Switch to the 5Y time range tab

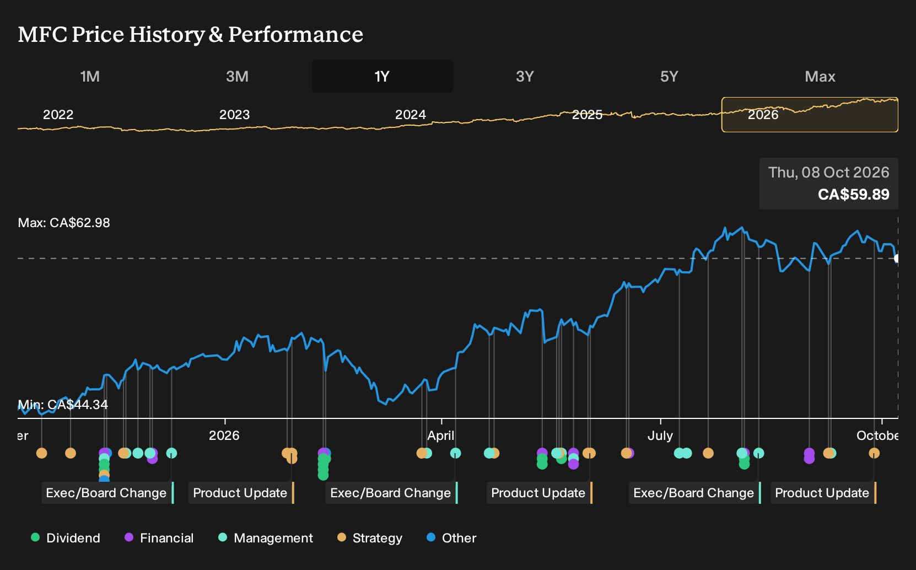click(x=669, y=76)
